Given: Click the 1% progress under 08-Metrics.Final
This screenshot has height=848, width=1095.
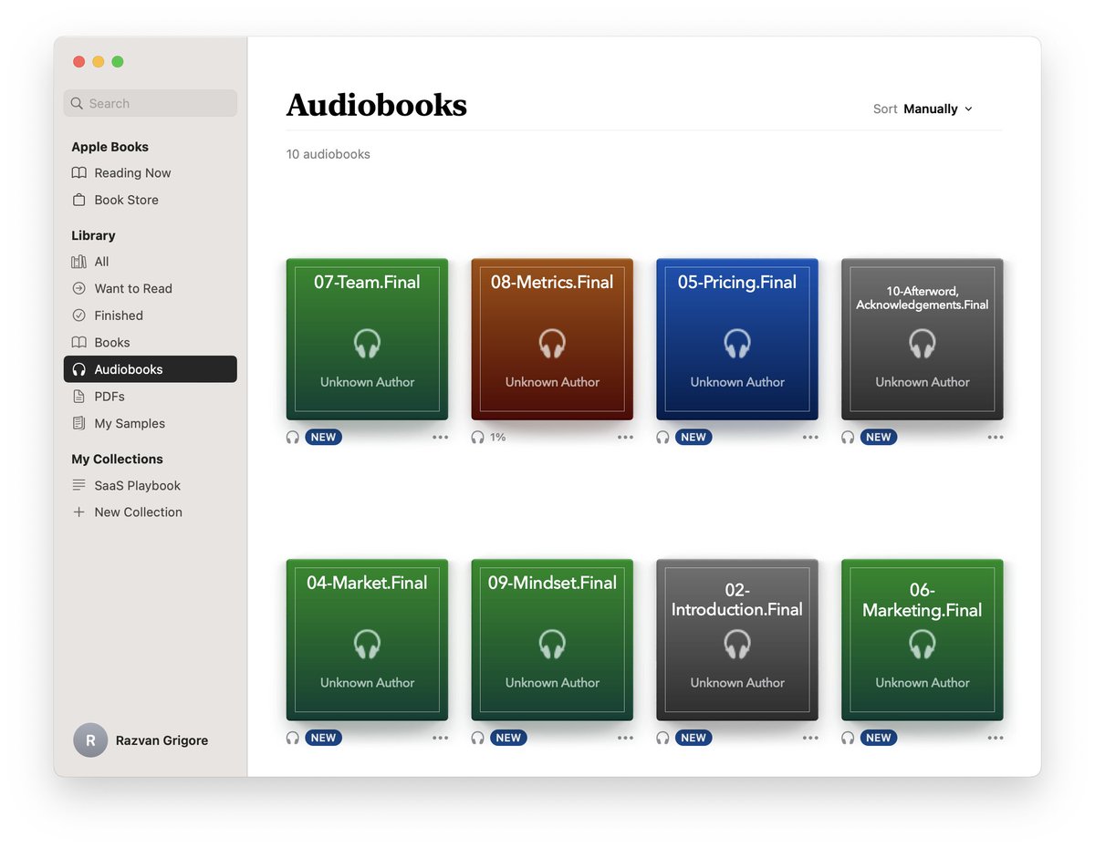Looking at the screenshot, I should point(498,437).
